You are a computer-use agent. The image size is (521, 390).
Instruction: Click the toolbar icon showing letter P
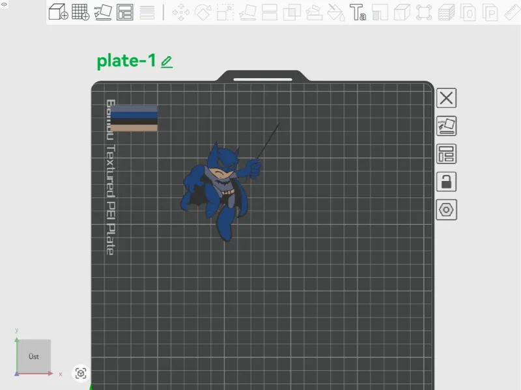(x=490, y=12)
